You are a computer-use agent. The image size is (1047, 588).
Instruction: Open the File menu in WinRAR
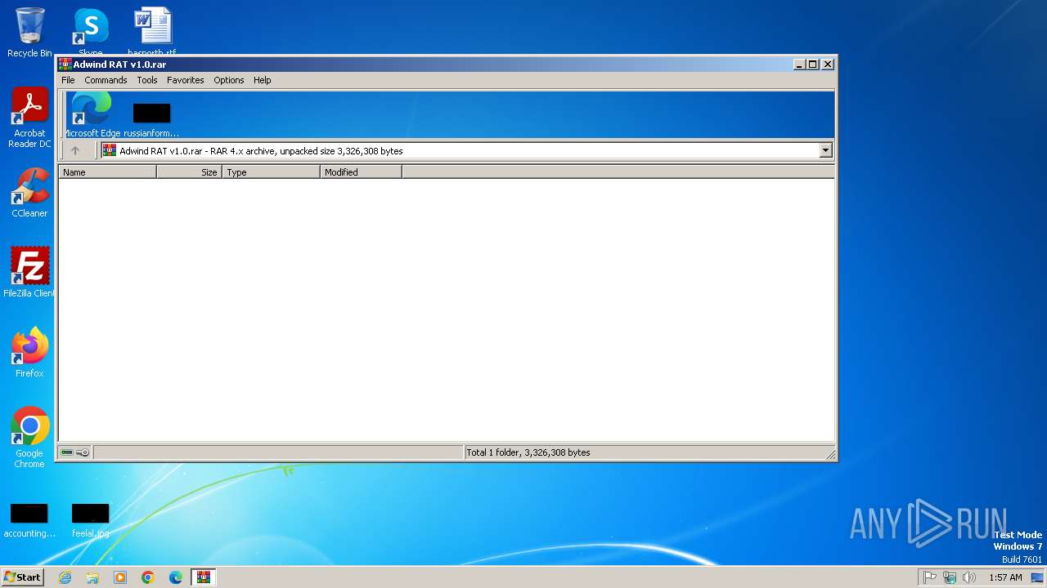pyautogui.click(x=68, y=80)
